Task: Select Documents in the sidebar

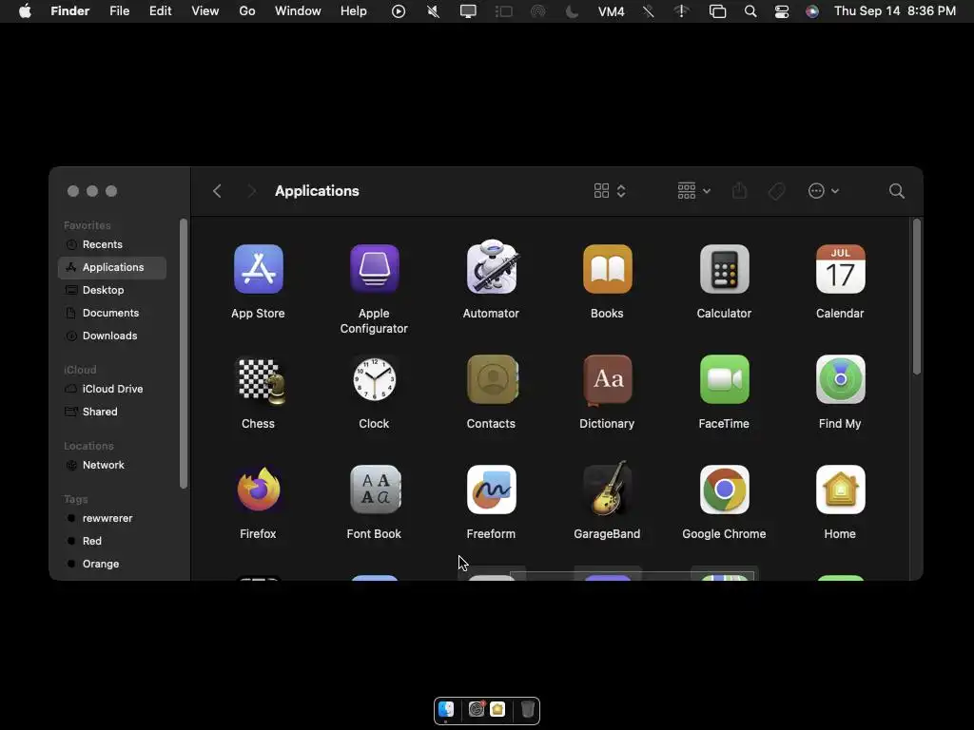Action: click(112, 313)
